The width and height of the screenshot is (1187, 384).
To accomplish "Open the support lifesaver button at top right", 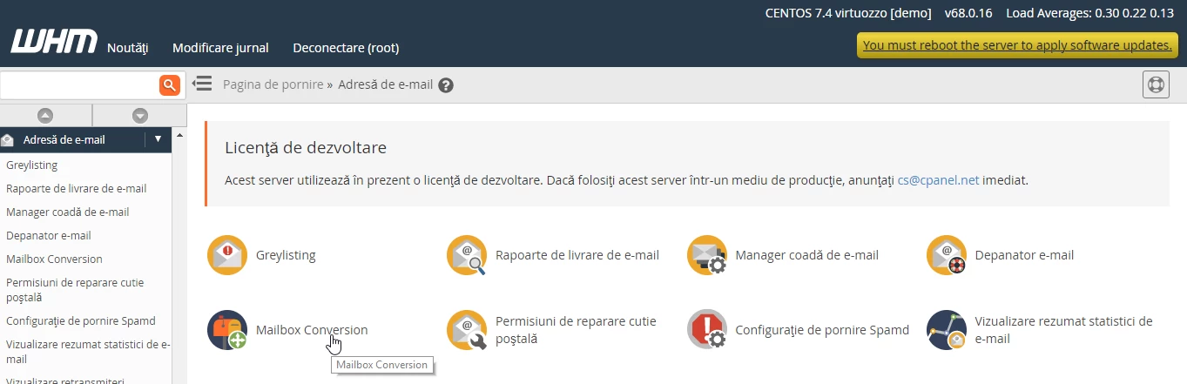I will [1155, 84].
